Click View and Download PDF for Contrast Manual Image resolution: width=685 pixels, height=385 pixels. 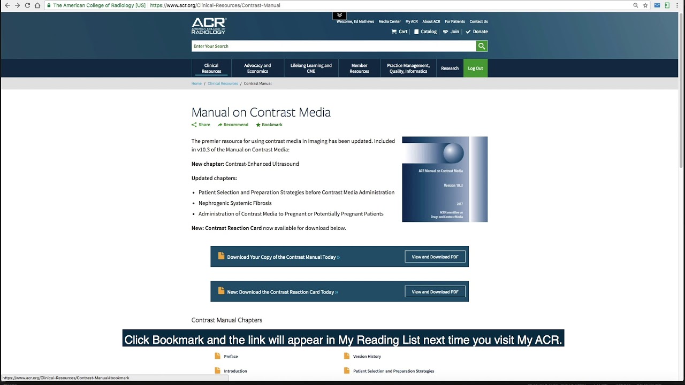pyautogui.click(x=435, y=257)
